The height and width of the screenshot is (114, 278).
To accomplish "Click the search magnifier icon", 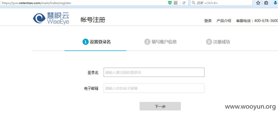I will [193, 3].
